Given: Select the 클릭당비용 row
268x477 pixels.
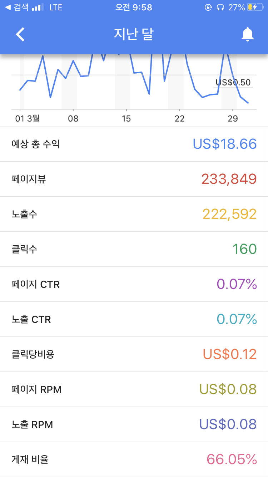Looking at the screenshot, I should pyautogui.click(x=134, y=354).
